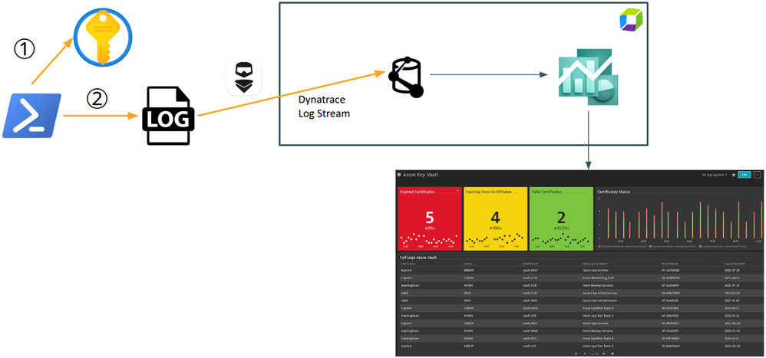
Task: Click the ExpirationDate column header
Action: pos(735,264)
